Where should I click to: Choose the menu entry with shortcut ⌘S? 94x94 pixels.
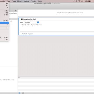(4, 13)
